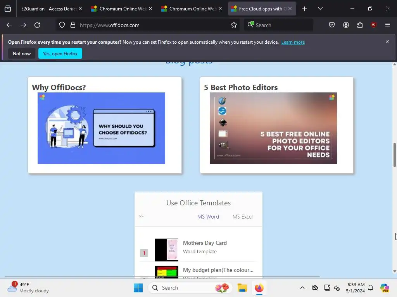Open the My budget plan template title
397x297 pixels.
pyautogui.click(x=218, y=270)
